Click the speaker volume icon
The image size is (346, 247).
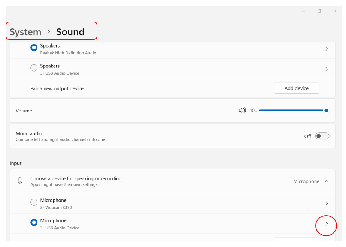[242, 111]
